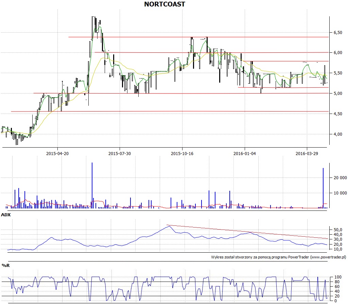
Task: Click the 2016-01-04 date label
Action: click(245, 153)
